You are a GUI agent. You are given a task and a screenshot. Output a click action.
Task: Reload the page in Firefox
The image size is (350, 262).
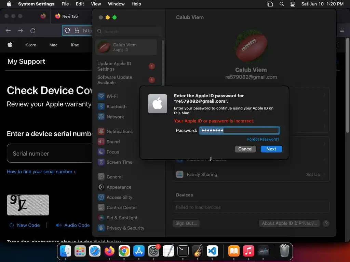pyautogui.click(x=33, y=30)
